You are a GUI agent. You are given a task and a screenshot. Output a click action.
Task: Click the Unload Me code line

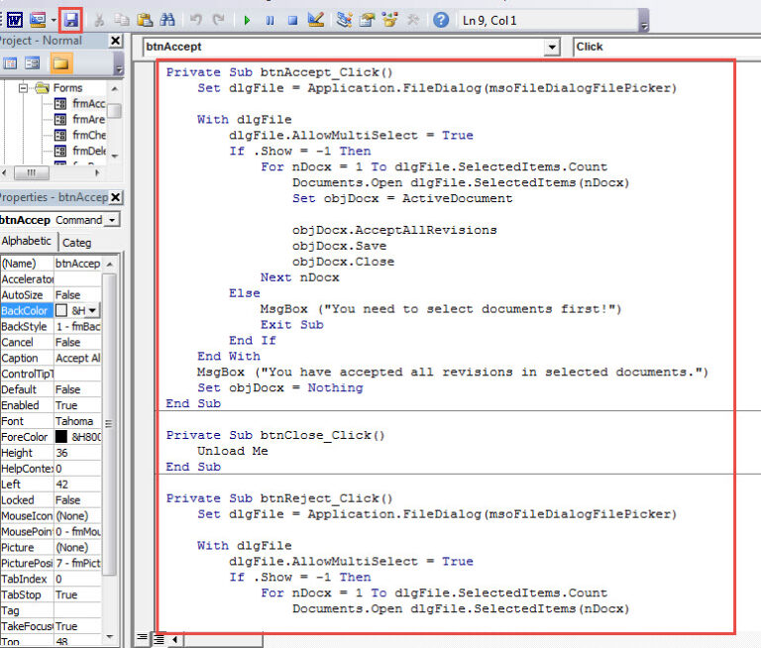233,451
